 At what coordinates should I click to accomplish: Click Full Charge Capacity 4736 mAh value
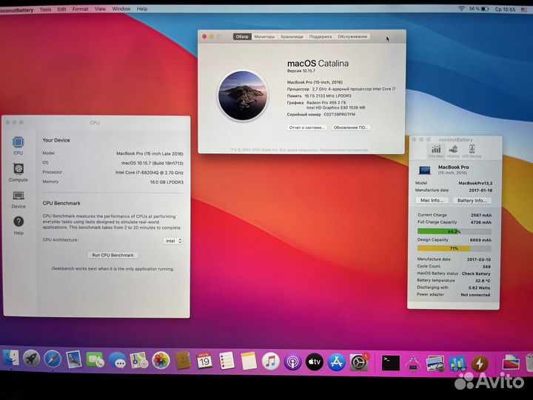coord(481,222)
